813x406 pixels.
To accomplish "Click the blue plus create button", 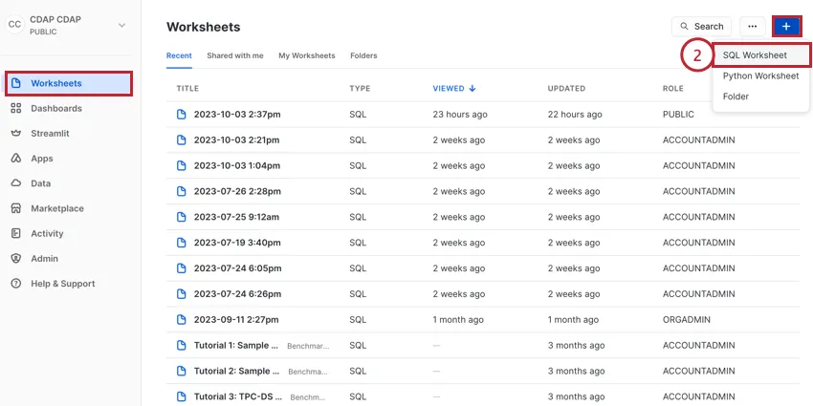I will pos(786,27).
